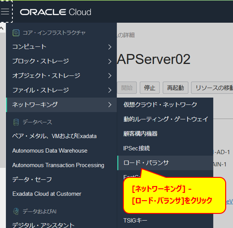Expand the オブジェクト・ストレージ submenu chevron
This screenshot has width=233, height=228.
tap(110, 76)
